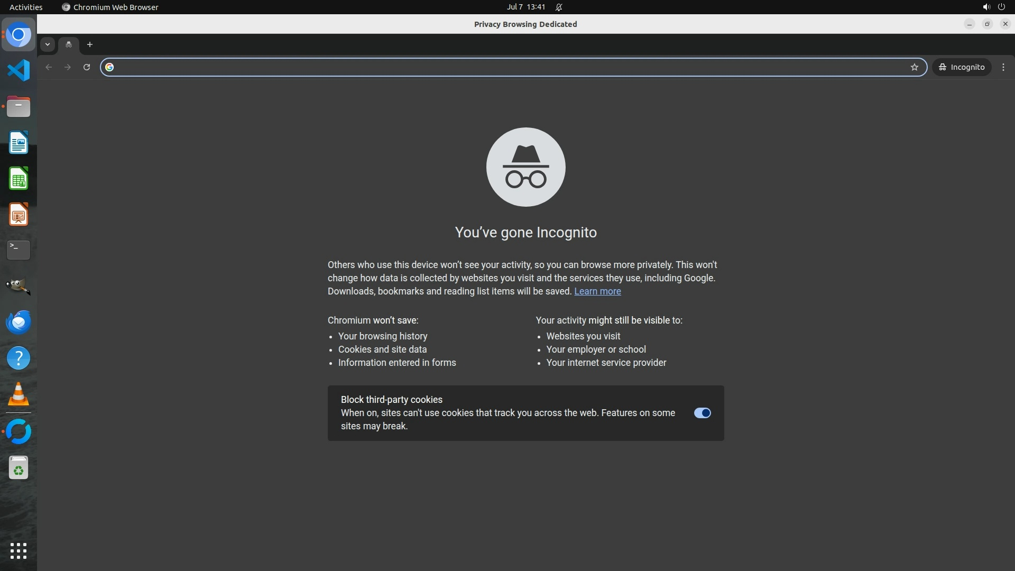Focus the address bar input field
The width and height of the screenshot is (1015, 571).
(x=508, y=67)
